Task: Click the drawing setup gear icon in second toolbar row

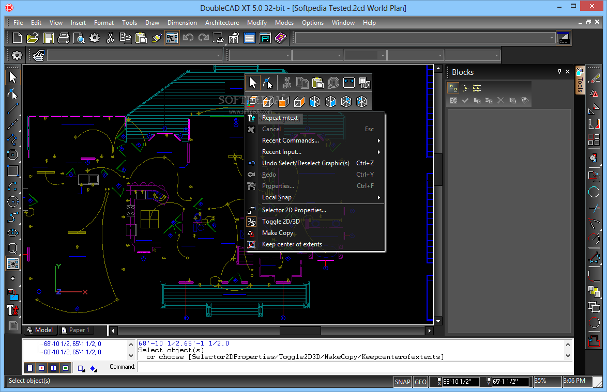Action: 17,55
